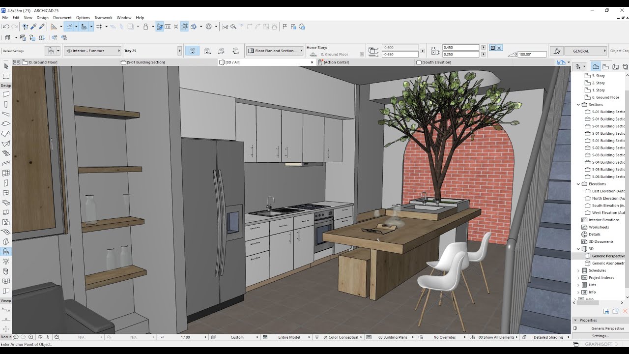Click the Object Settings chair icon in Info Box
This screenshot has width=629, height=354.
coord(51,51)
